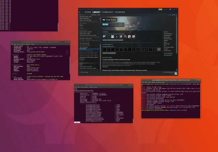Open the +37 more achievements tile
Viewport: 218px width, 152px height.
point(159,49)
